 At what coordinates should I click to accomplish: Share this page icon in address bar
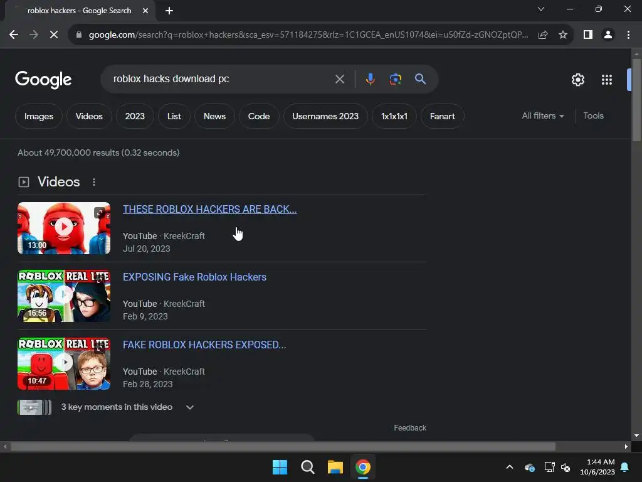(x=543, y=35)
